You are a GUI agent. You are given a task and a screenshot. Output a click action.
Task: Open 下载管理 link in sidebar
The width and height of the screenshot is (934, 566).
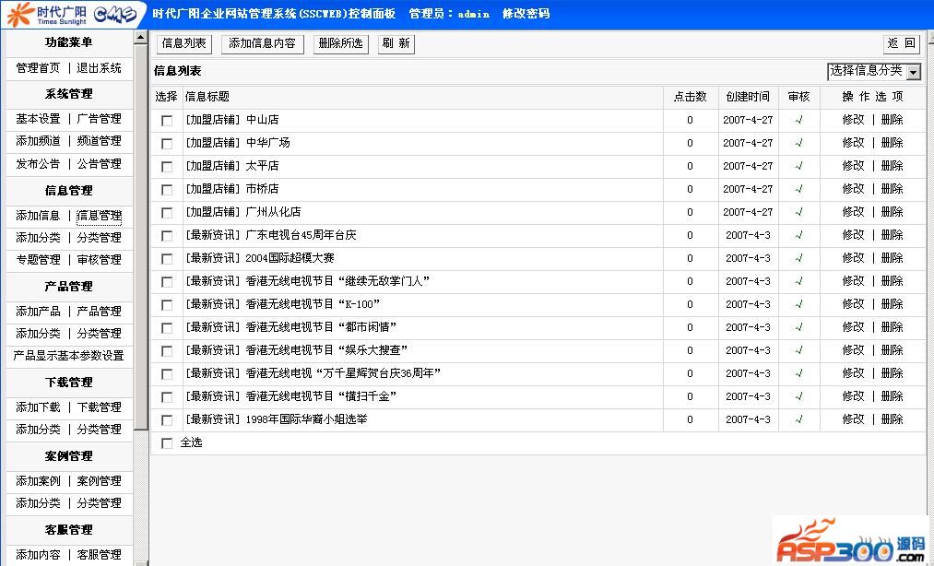point(99,407)
